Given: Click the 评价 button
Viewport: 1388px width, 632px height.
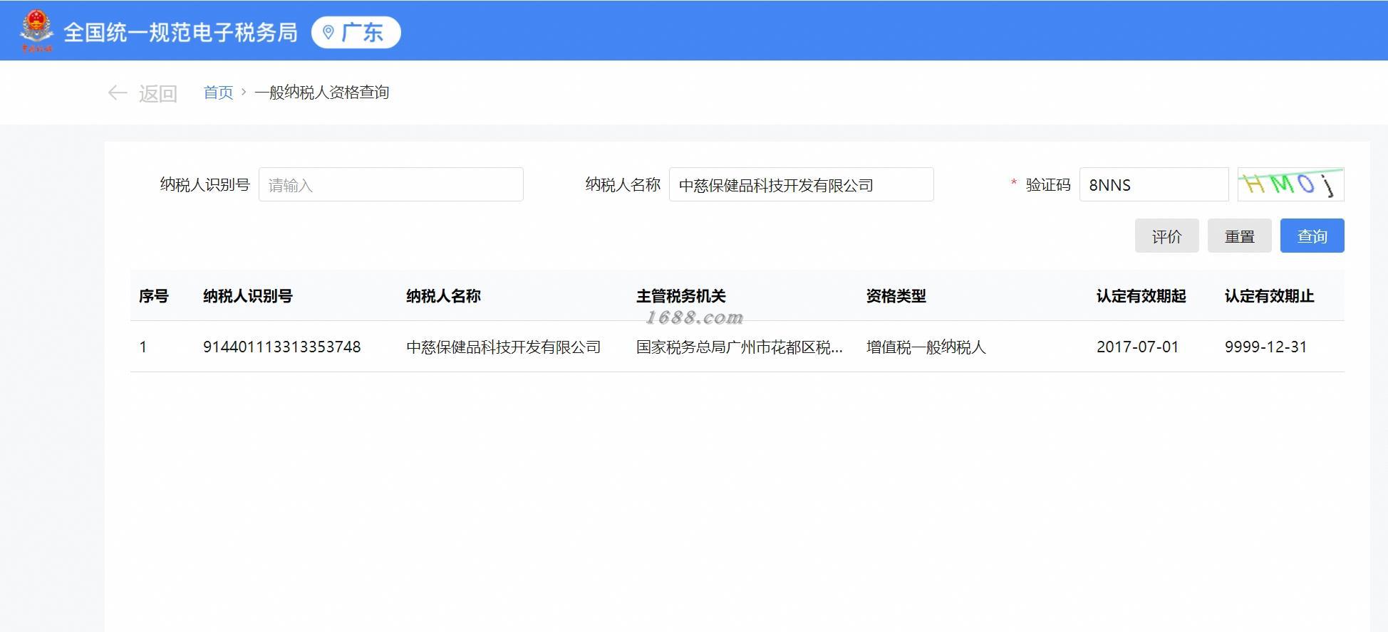Looking at the screenshot, I should click(1167, 236).
